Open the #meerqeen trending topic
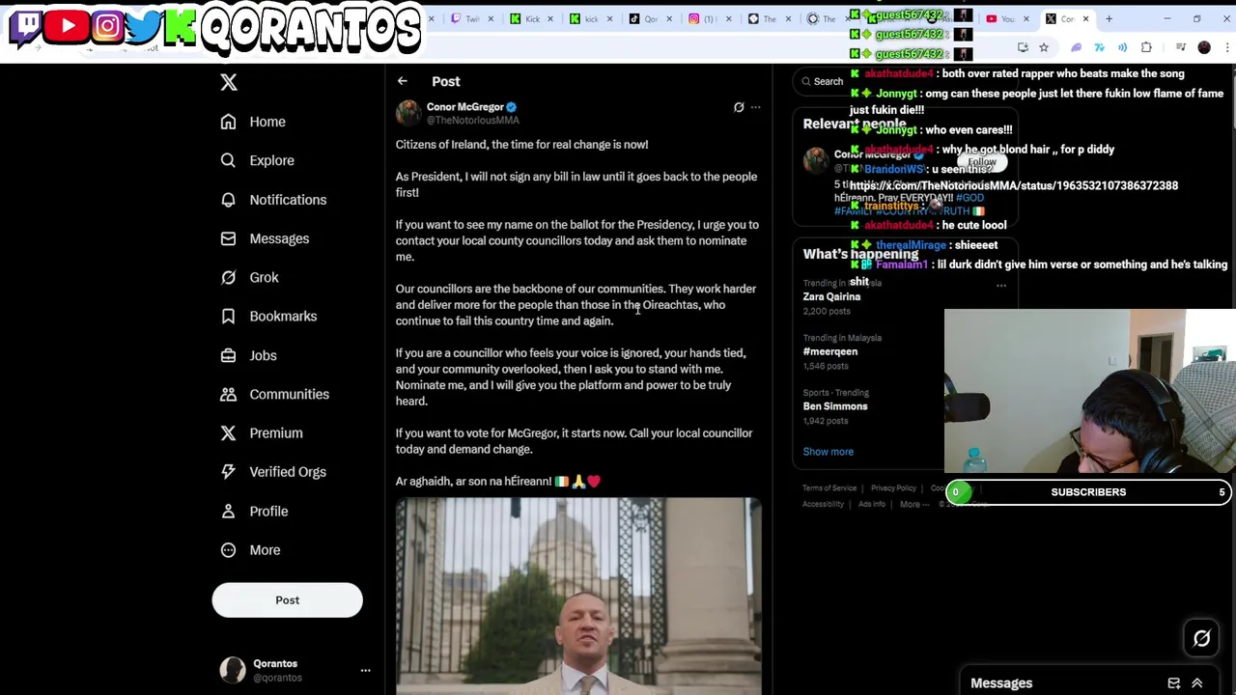The image size is (1236, 695). tap(829, 351)
